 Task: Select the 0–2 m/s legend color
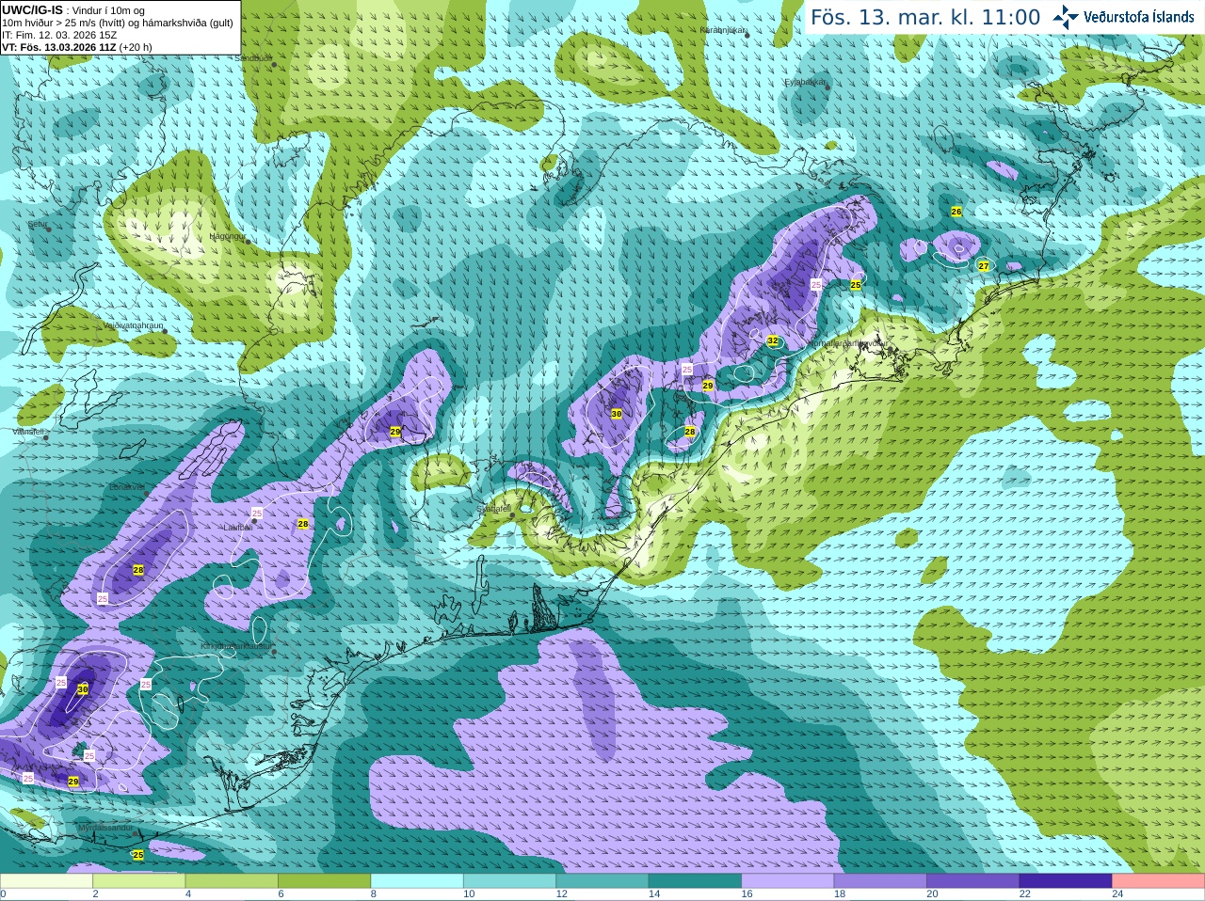(46, 881)
